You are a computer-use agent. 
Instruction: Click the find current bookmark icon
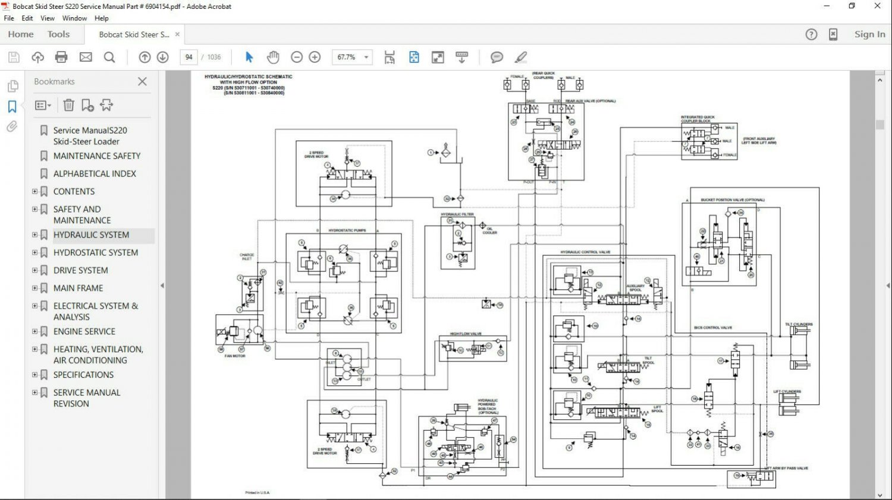[x=106, y=105]
